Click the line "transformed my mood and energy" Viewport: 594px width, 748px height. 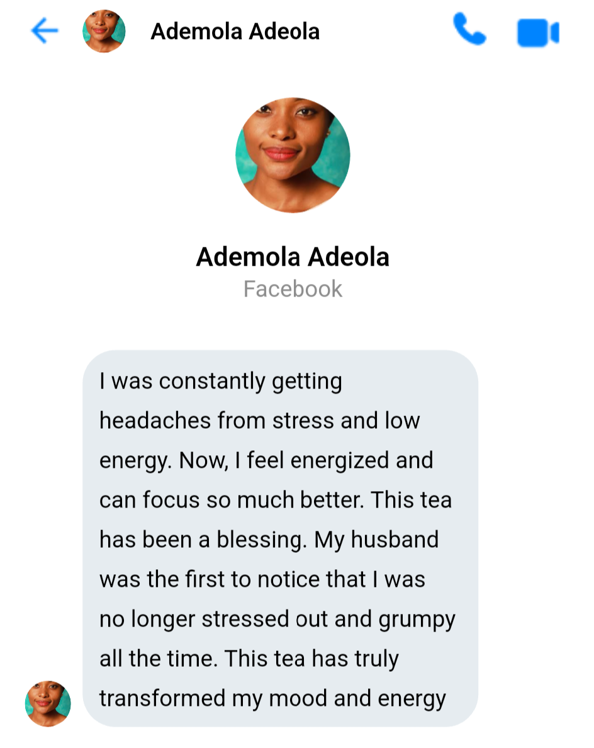click(272, 698)
